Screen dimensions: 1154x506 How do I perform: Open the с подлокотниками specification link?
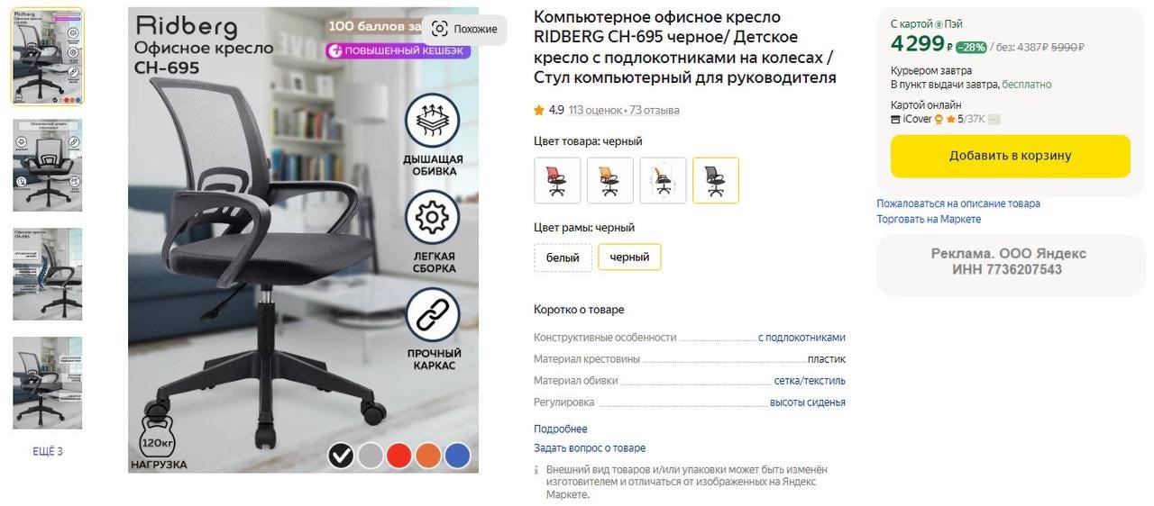(x=801, y=338)
